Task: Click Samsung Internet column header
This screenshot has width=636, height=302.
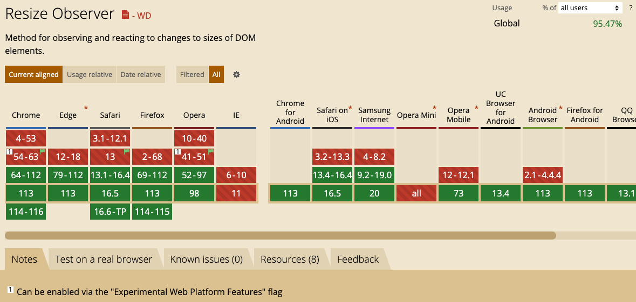Action: tap(374, 115)
